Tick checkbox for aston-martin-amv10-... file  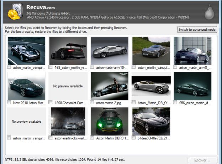pyautogui.click(x=92, y=67)
